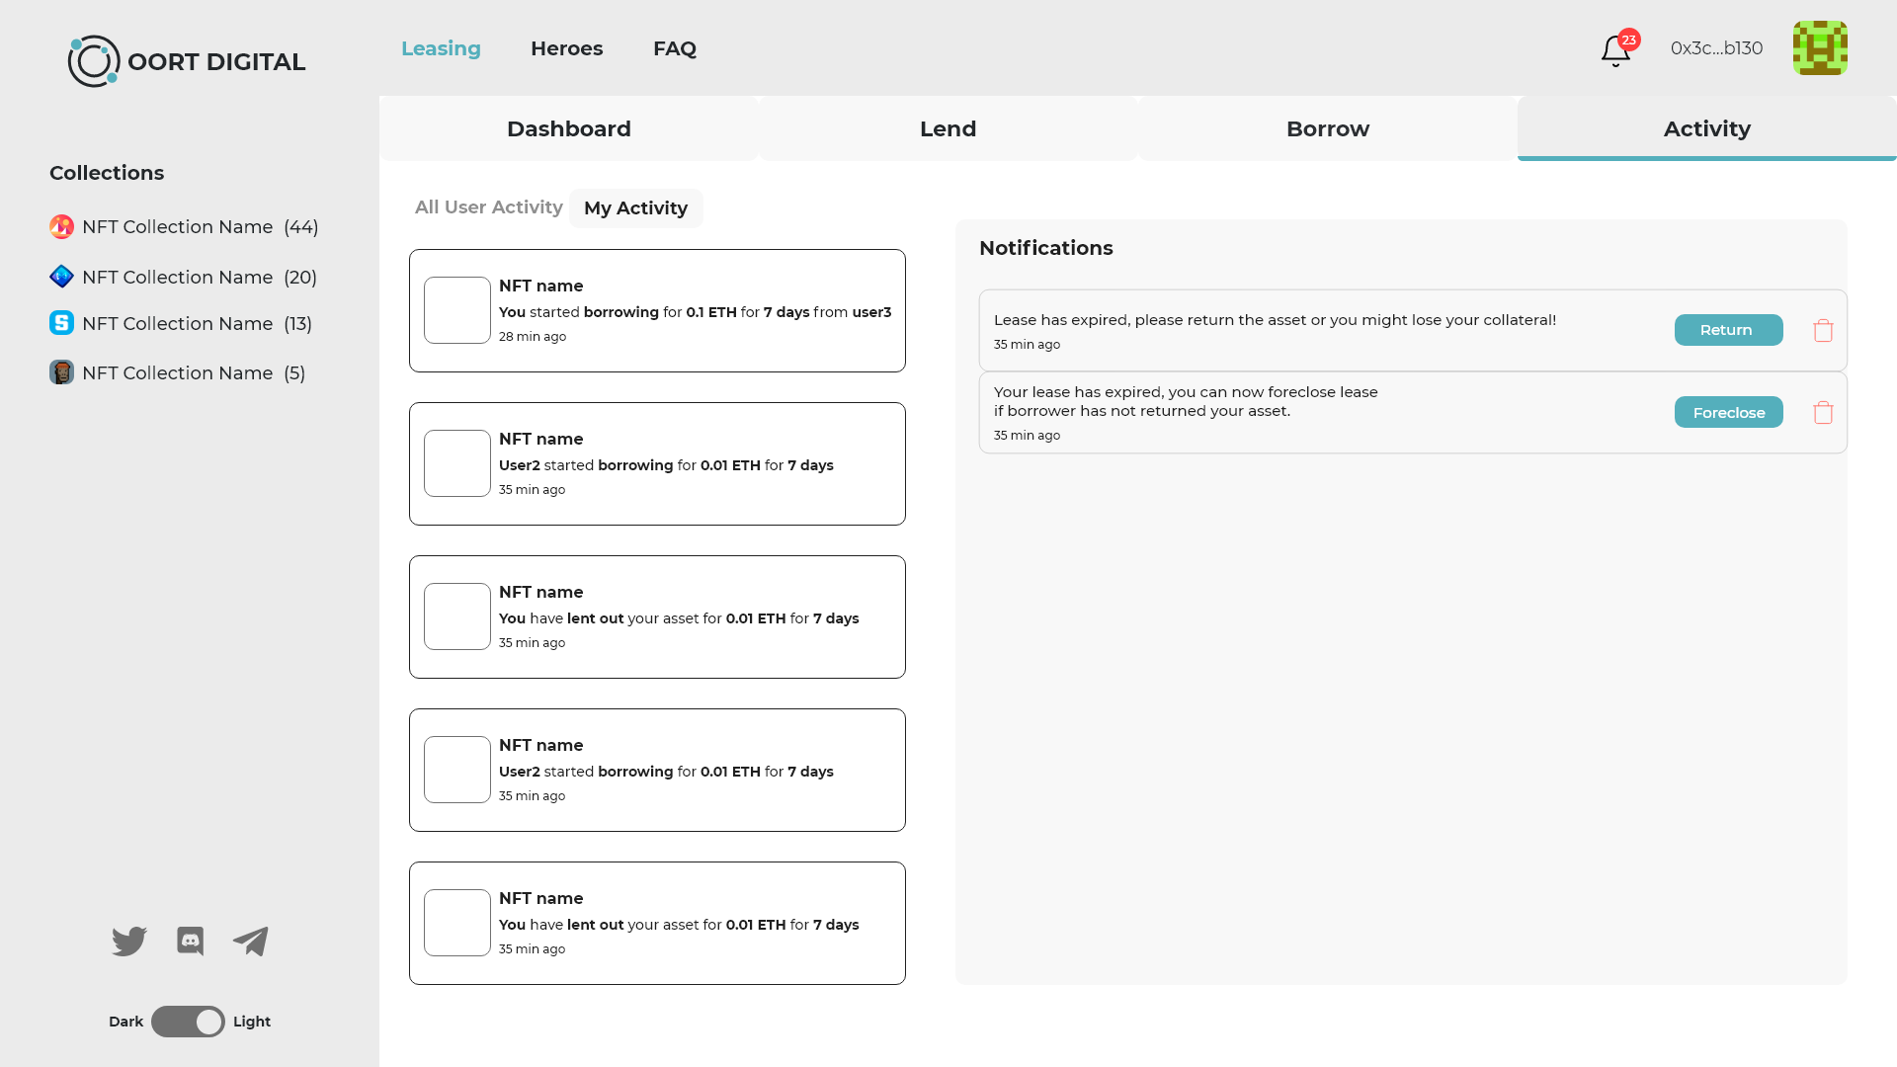
Task: Click the 'Notifications' heading
Action: point(1045,248)
